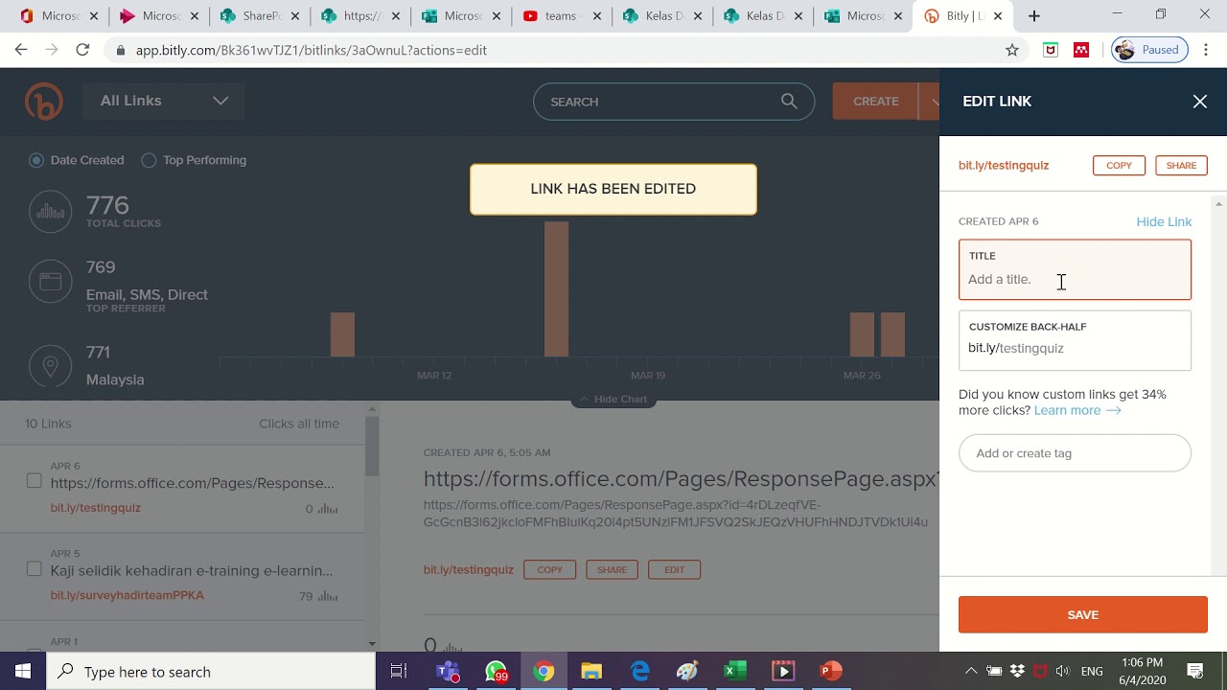Open the bit.ly/surveyhadirteamPPKA link in list
The height and width of the screenshot is (690, 1227).
127,595
